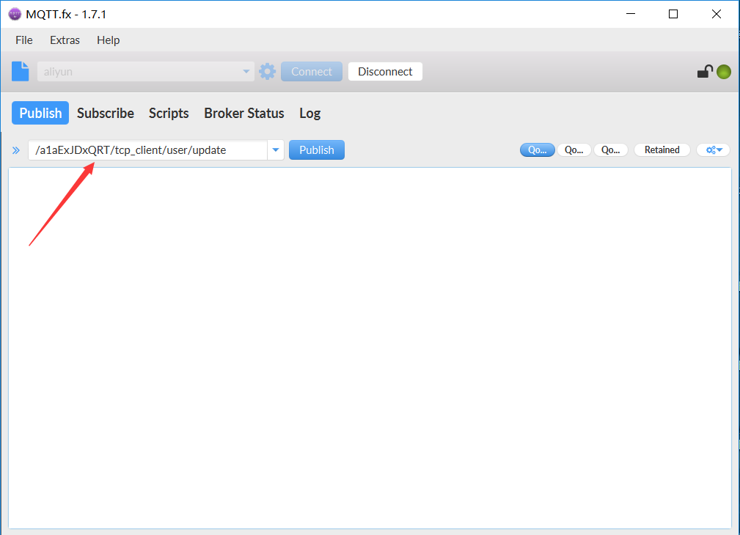This screenshot has width=740, height=535.
Task: Click the Disconnect button
Action: tap(385, 72)
